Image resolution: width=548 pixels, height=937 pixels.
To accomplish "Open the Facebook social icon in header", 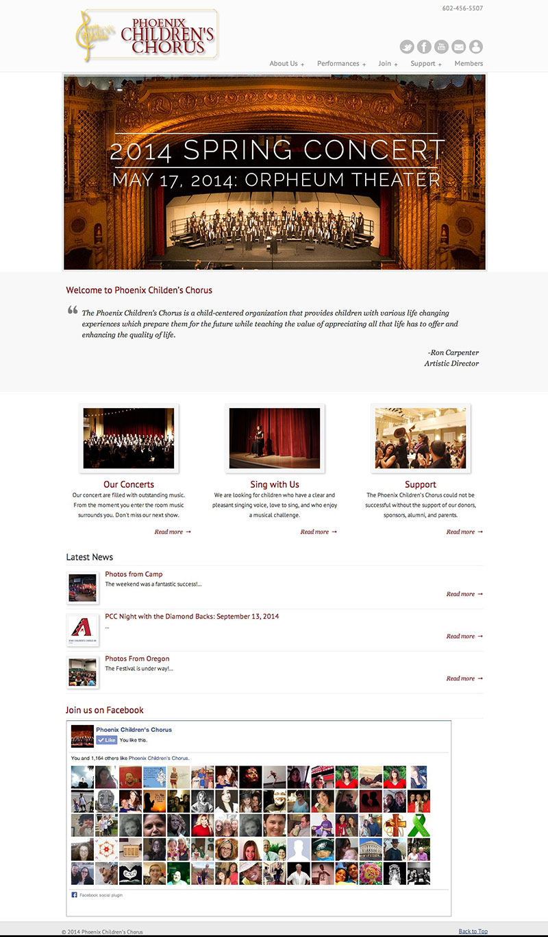I will pyautogui.click(x=425, y=47).
